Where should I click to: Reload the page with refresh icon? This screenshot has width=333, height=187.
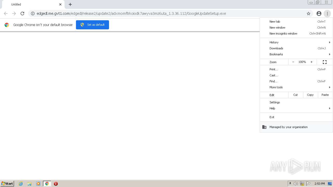[x=22, y=14]
